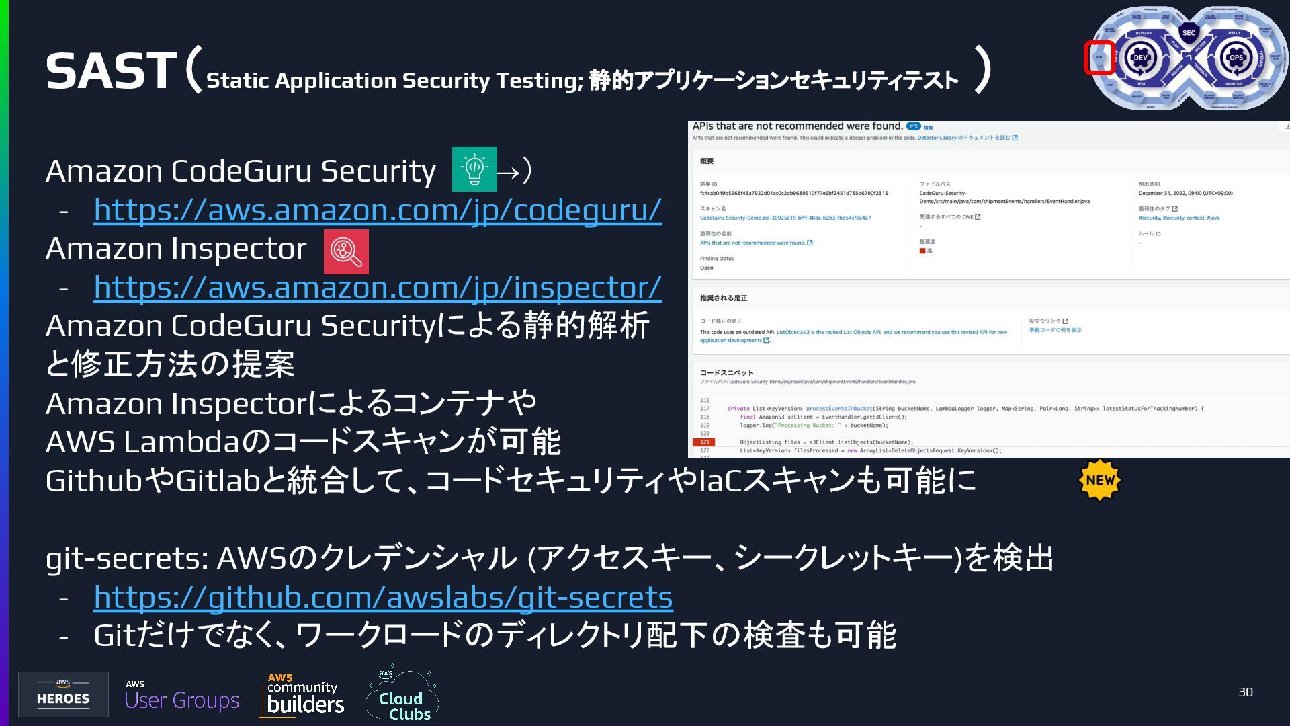Select highlighted code line 121
Viewport: 1290px width, 726px height.
[x=991, y=442]
